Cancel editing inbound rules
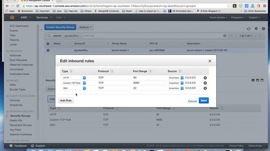 (x=192, y=101)
